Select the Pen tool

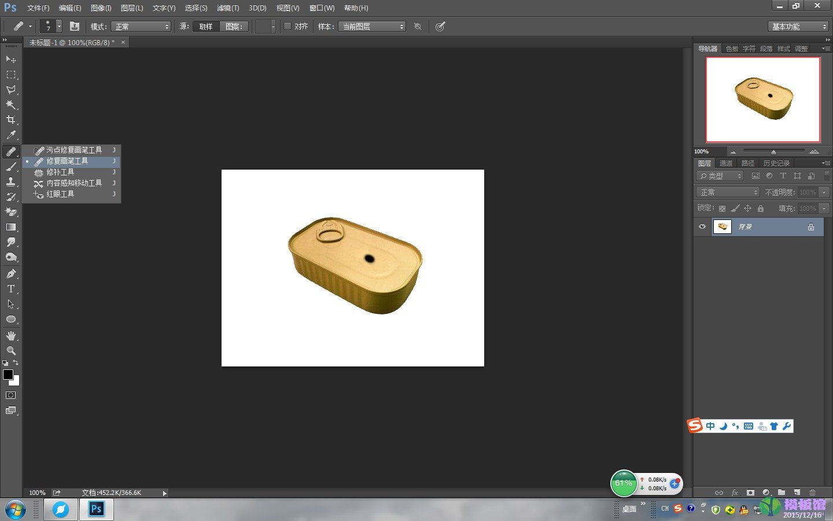(x=11, y=273)
